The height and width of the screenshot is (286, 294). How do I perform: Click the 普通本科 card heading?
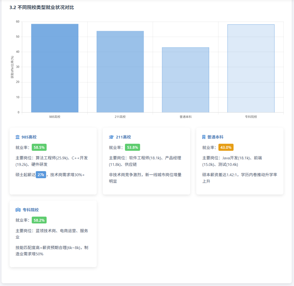[x=215, y=137]
